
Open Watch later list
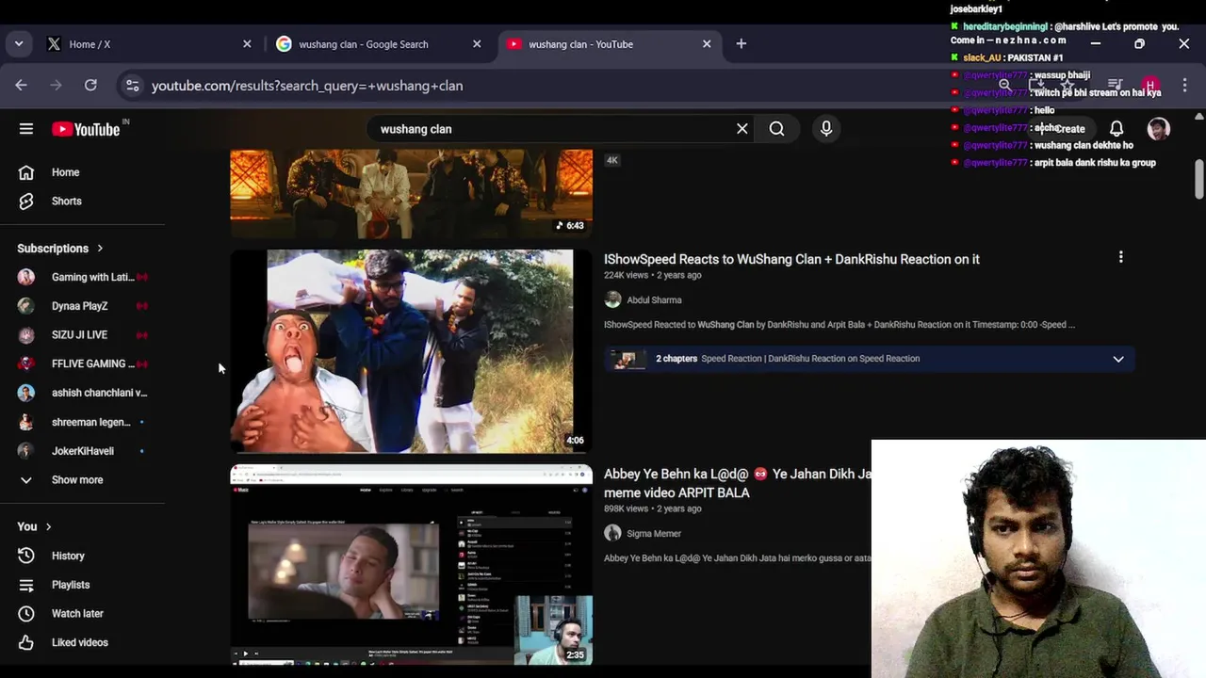pos(77,613)
